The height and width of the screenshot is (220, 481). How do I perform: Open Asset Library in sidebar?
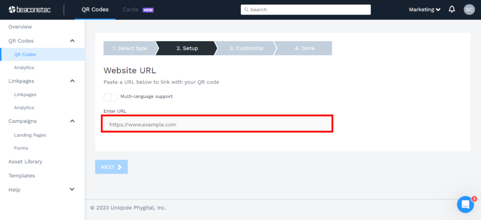[25, 161]
